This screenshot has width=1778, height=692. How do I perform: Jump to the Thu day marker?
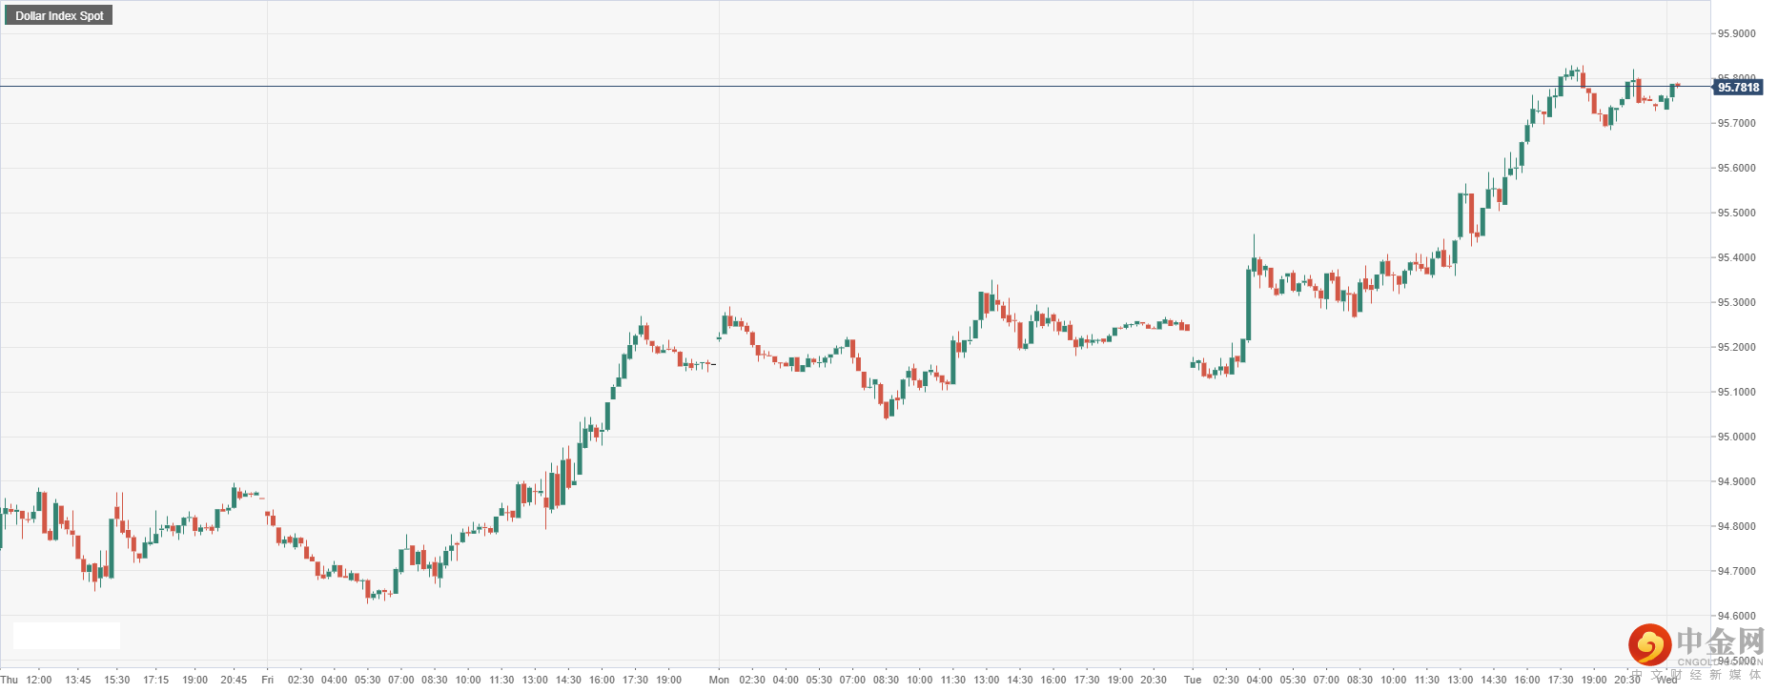10,680
